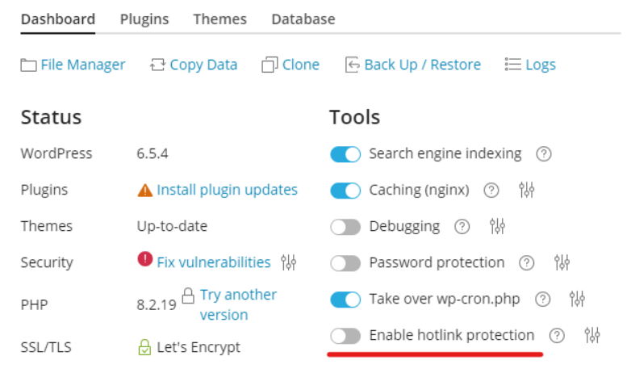This screenshot has width=631, height=377.
Task: Enable hotlink protection toggle
Action: coord(345,336)
